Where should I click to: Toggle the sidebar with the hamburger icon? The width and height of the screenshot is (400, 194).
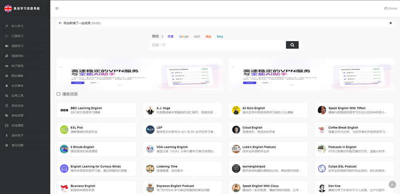57,8
